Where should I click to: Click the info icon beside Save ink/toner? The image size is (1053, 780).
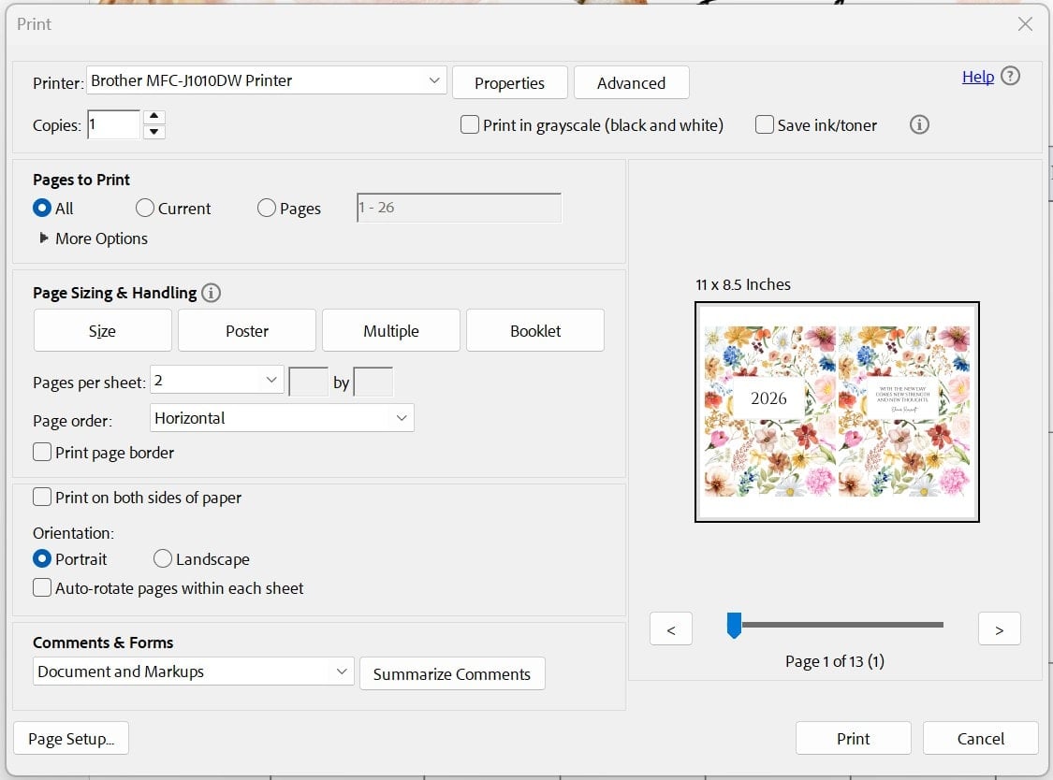[918, 123]
